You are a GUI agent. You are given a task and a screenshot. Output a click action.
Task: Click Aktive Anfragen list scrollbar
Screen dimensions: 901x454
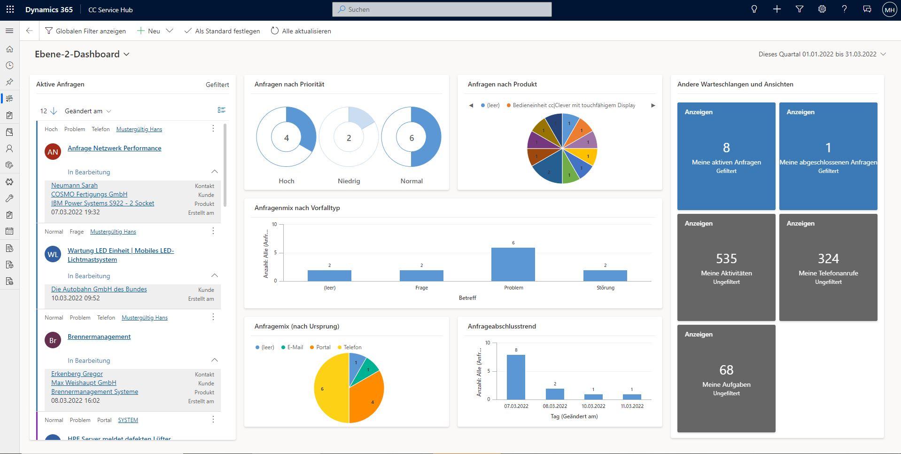[225, 164]
